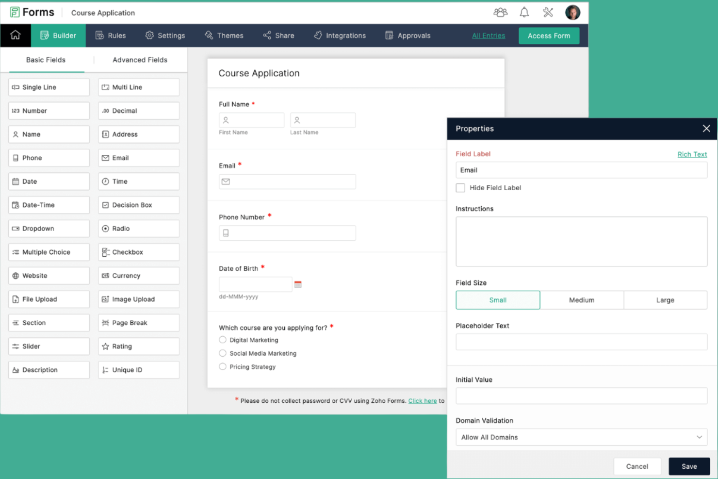
Task: Add a Date-Time field
Action: pos(49,205)
